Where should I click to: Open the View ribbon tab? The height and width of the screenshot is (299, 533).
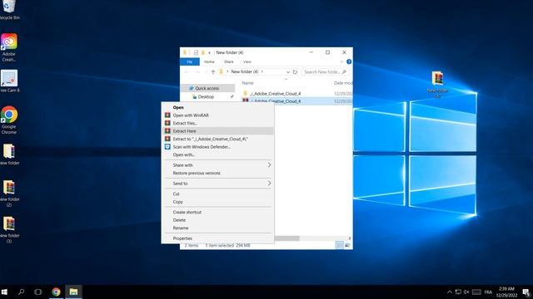(x=247, y=61)
